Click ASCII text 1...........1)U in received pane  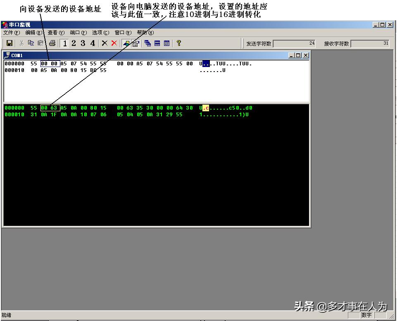tap(224, 114)
